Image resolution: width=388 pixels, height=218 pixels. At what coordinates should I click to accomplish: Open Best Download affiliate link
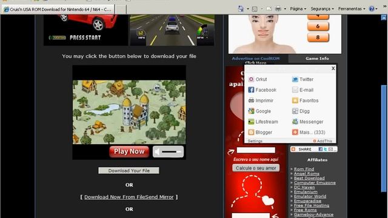click(309, 178)
